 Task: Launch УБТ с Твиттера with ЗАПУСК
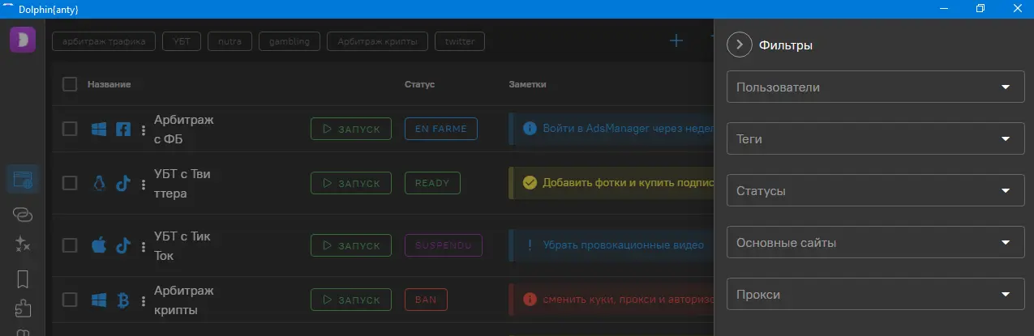(351, 183)
